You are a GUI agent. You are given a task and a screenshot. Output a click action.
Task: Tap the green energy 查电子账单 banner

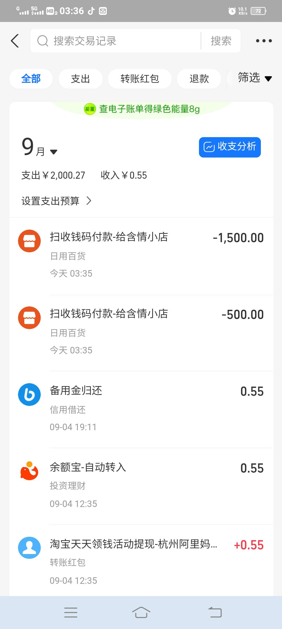[142, 109]
